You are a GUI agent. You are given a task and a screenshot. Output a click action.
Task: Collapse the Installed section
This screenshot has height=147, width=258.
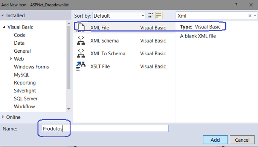click(x=3, y=15)
